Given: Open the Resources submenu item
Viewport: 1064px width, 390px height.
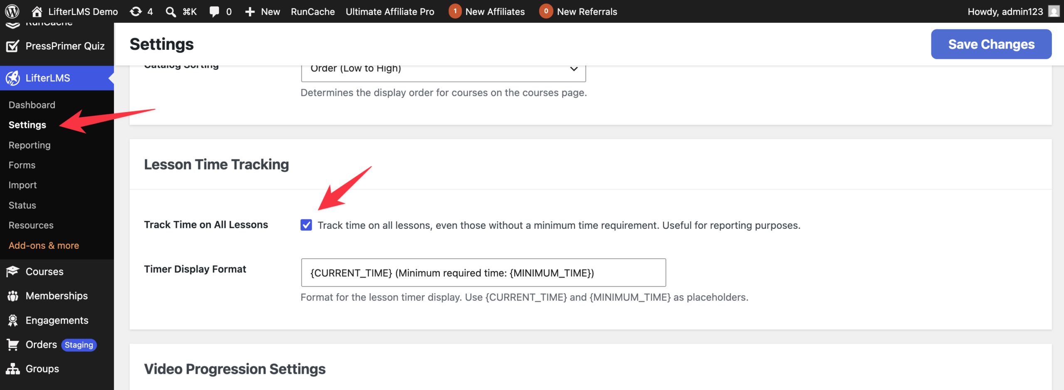Looking at the screenshot, I should [31, 225].
